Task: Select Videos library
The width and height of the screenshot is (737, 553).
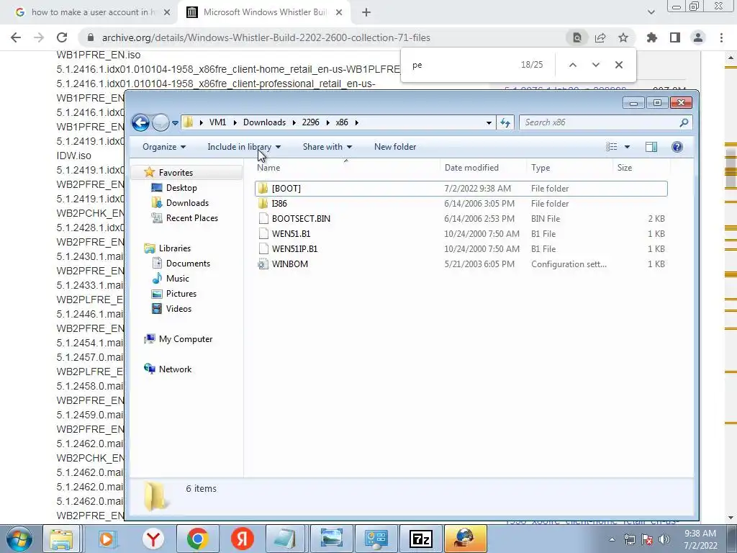Action: point(178,308)
